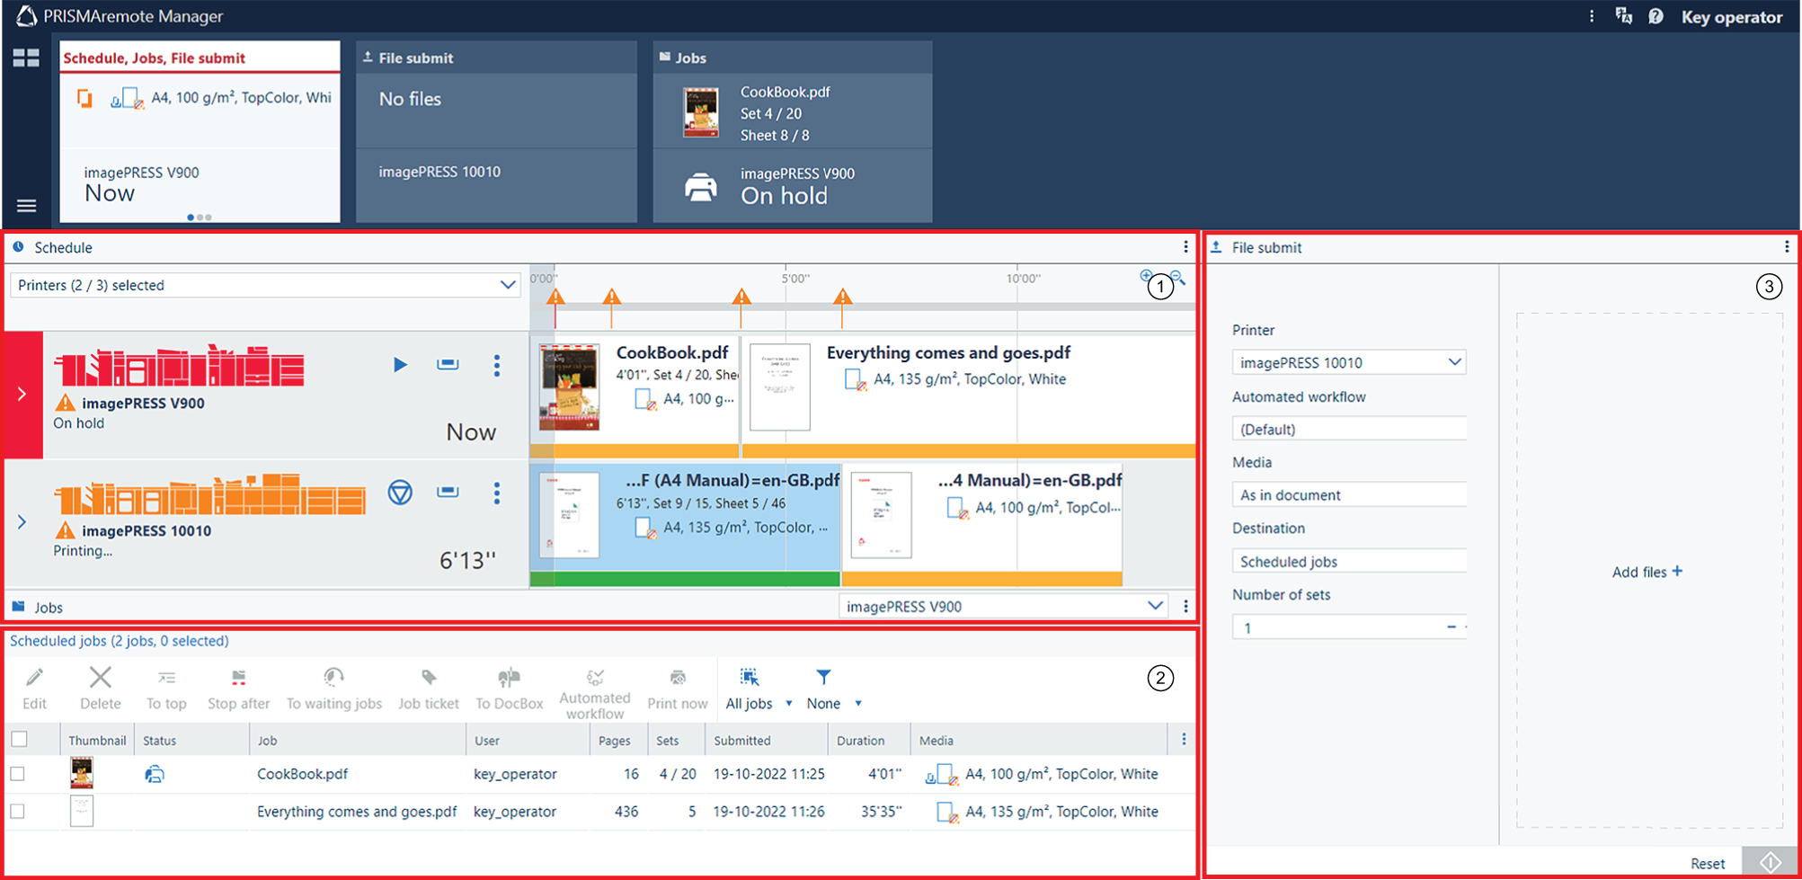Check the Everything comes and goes.pdf row checkbox

(x=18, y=812)
